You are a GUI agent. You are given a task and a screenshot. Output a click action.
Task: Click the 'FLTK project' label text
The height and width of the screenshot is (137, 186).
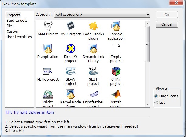pos(48,80)
